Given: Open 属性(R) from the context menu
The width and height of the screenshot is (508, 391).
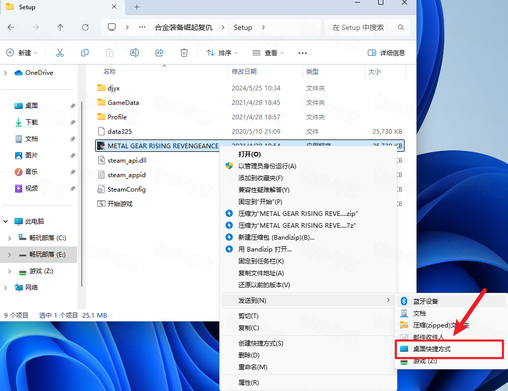Looking at the screenshot, I should tap(308, 383).
